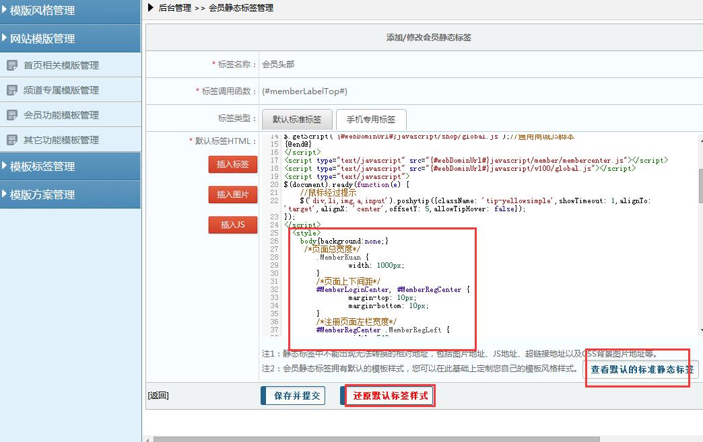This screenshot has height=442, width=703.
Task: Open 查看默认的标准静态标签
Action: pos(641,369)
